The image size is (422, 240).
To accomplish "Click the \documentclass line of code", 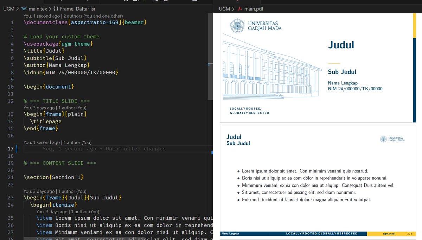I will (x=85, y=22).
